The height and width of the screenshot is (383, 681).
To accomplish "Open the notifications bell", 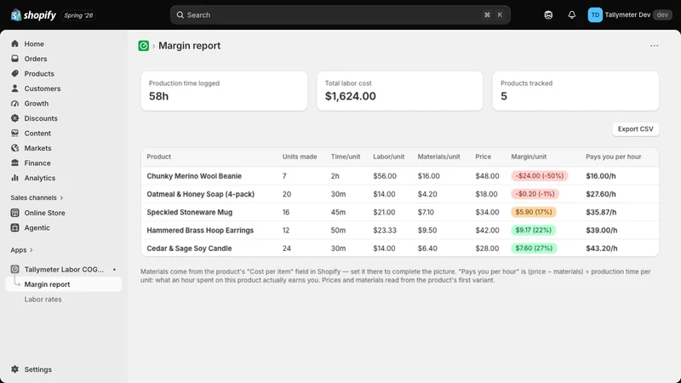I will [571, 14].
